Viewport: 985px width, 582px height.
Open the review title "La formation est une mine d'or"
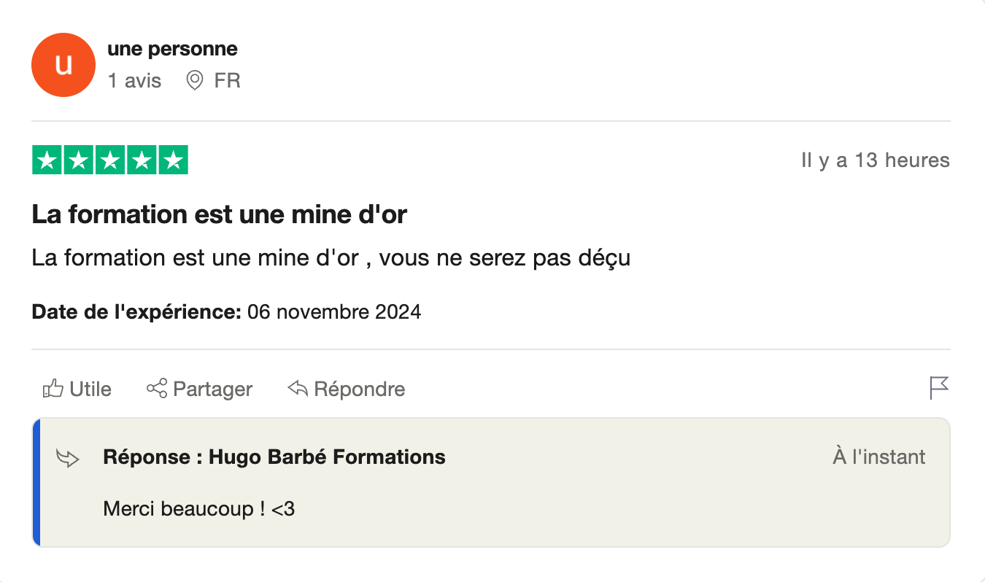(219, 215)
